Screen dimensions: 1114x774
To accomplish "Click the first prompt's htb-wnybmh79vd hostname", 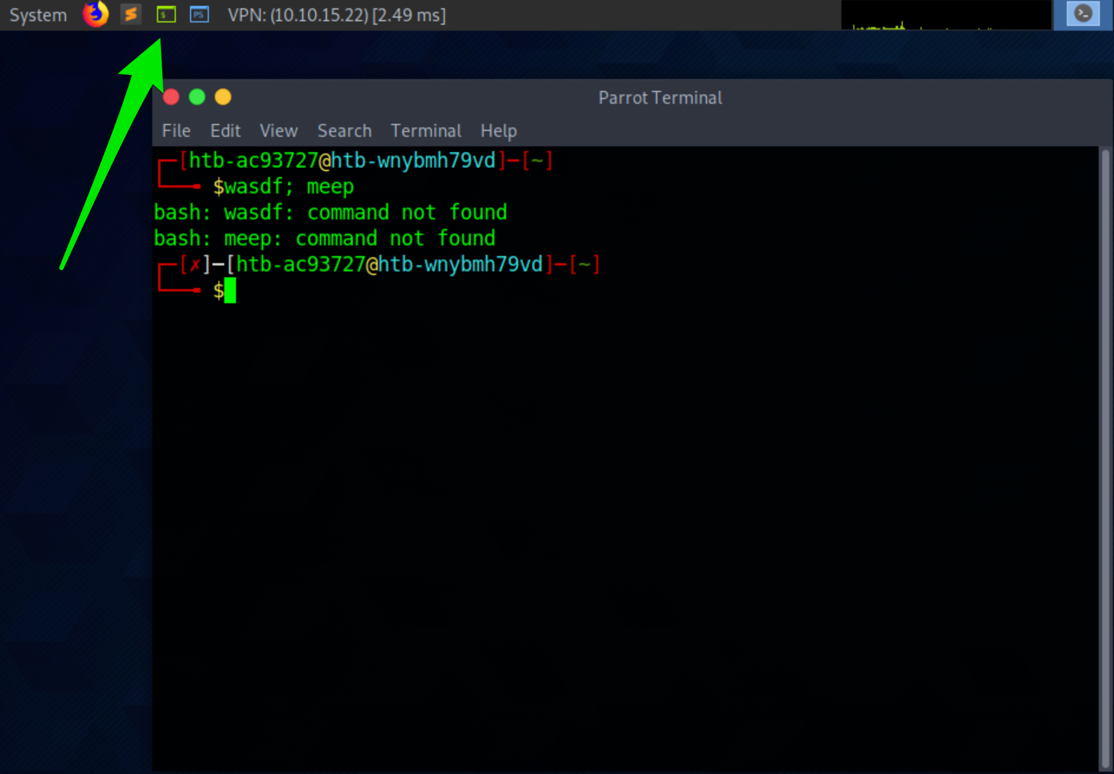I will [x=413, y=160].
